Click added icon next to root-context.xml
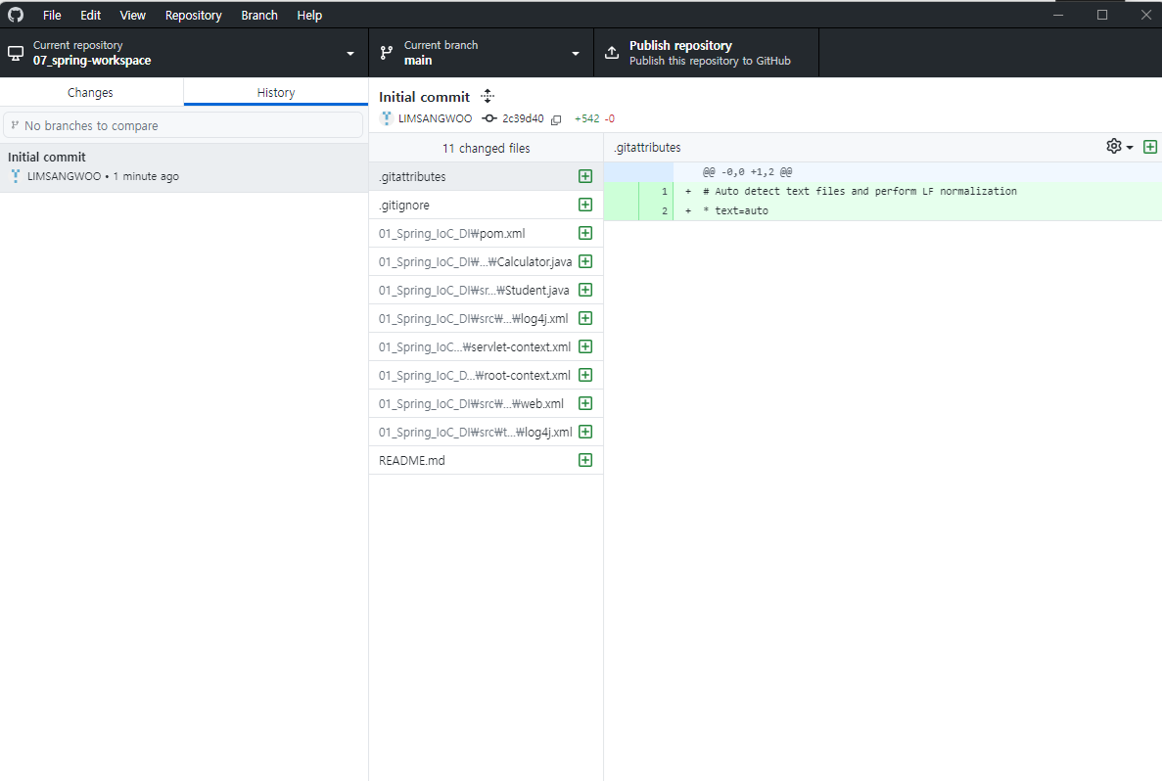The height and width of the screenshot is (781, 1162). point(585,375)
